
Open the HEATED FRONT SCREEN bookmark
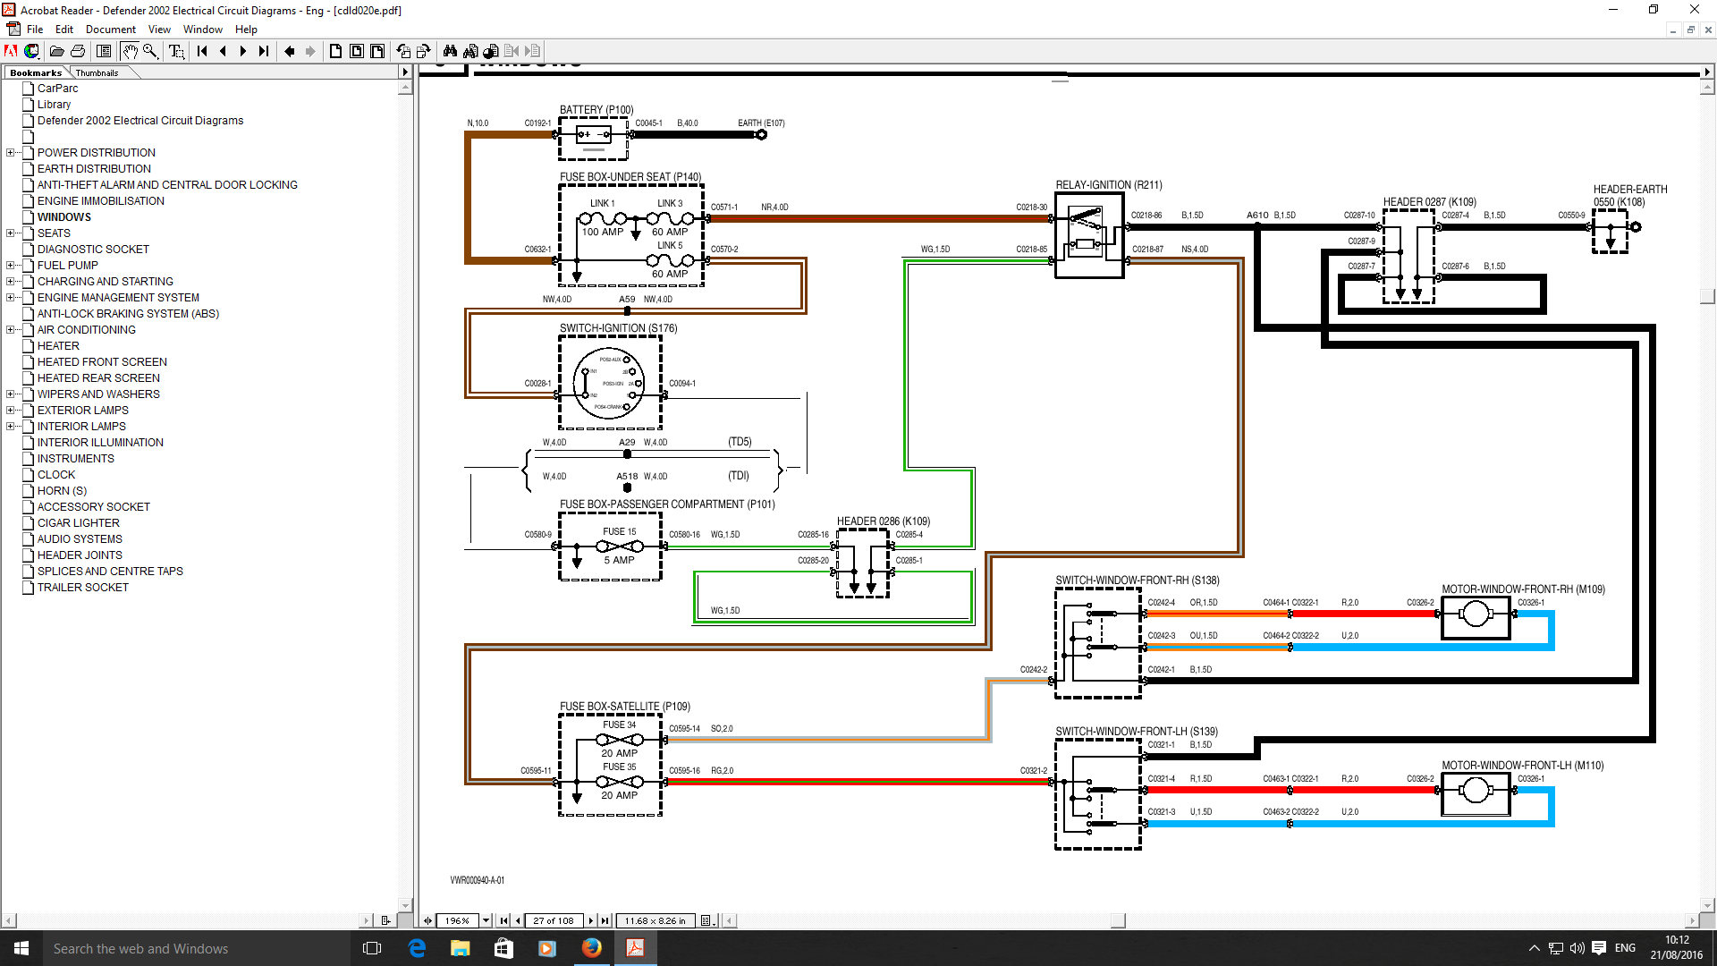pyautogui.click(x=102, y=362)
